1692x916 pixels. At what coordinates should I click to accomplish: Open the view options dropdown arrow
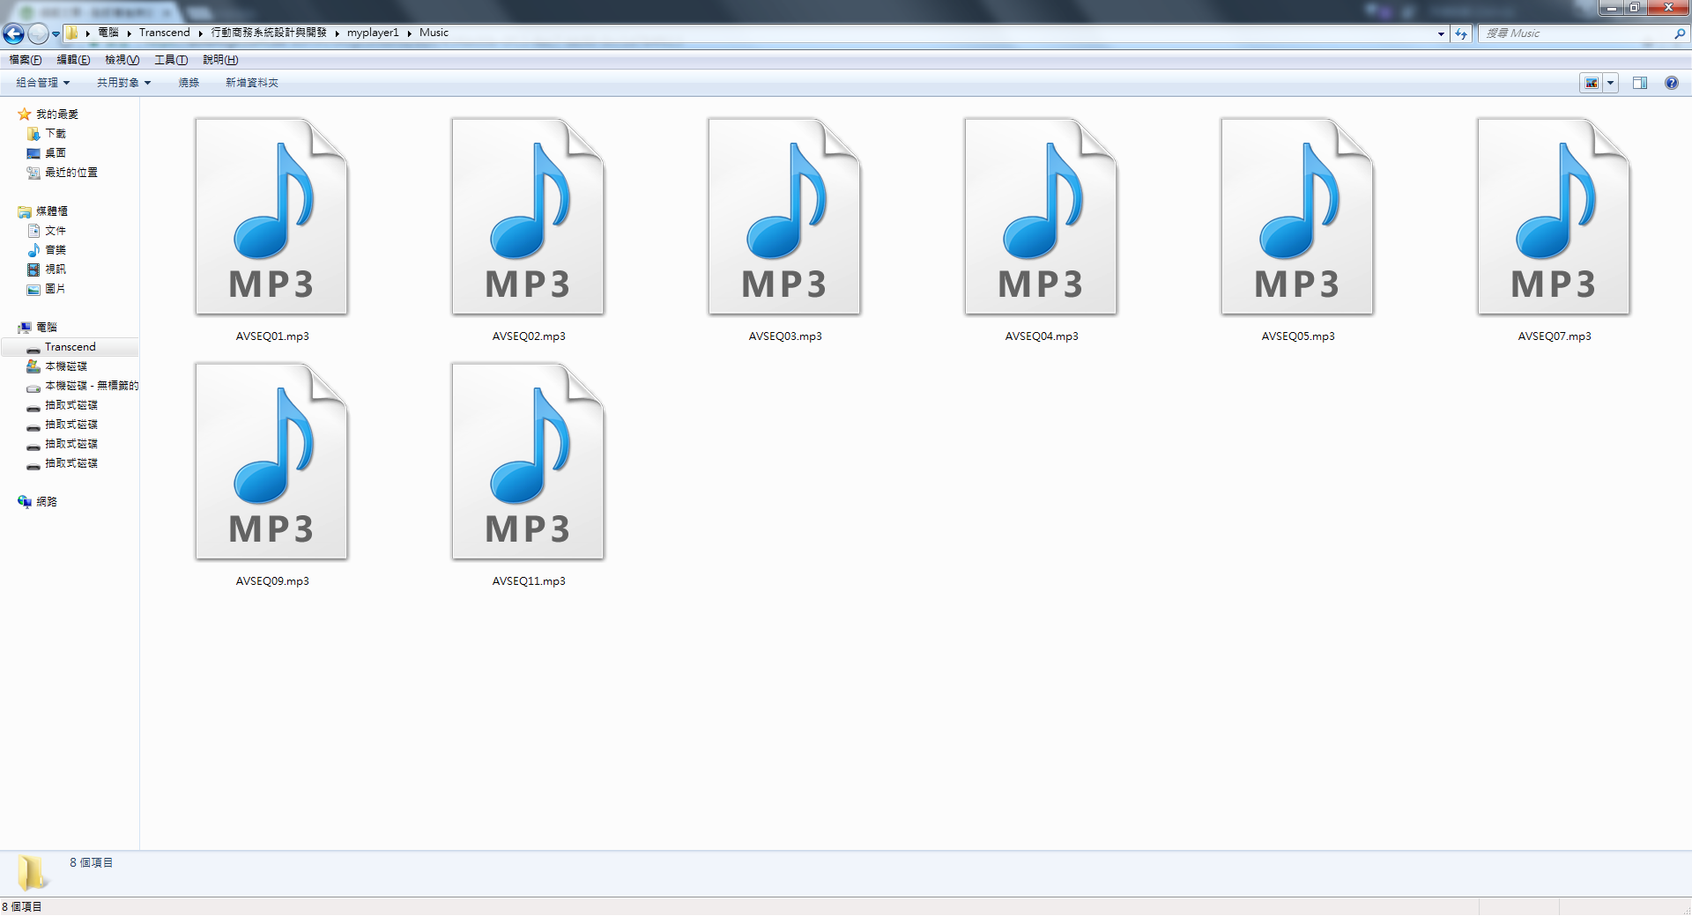(x=1611, y=83)
